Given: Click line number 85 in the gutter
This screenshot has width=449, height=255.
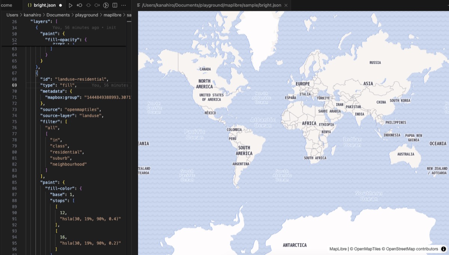Looking at the screenshot, I should click(14, 182).
